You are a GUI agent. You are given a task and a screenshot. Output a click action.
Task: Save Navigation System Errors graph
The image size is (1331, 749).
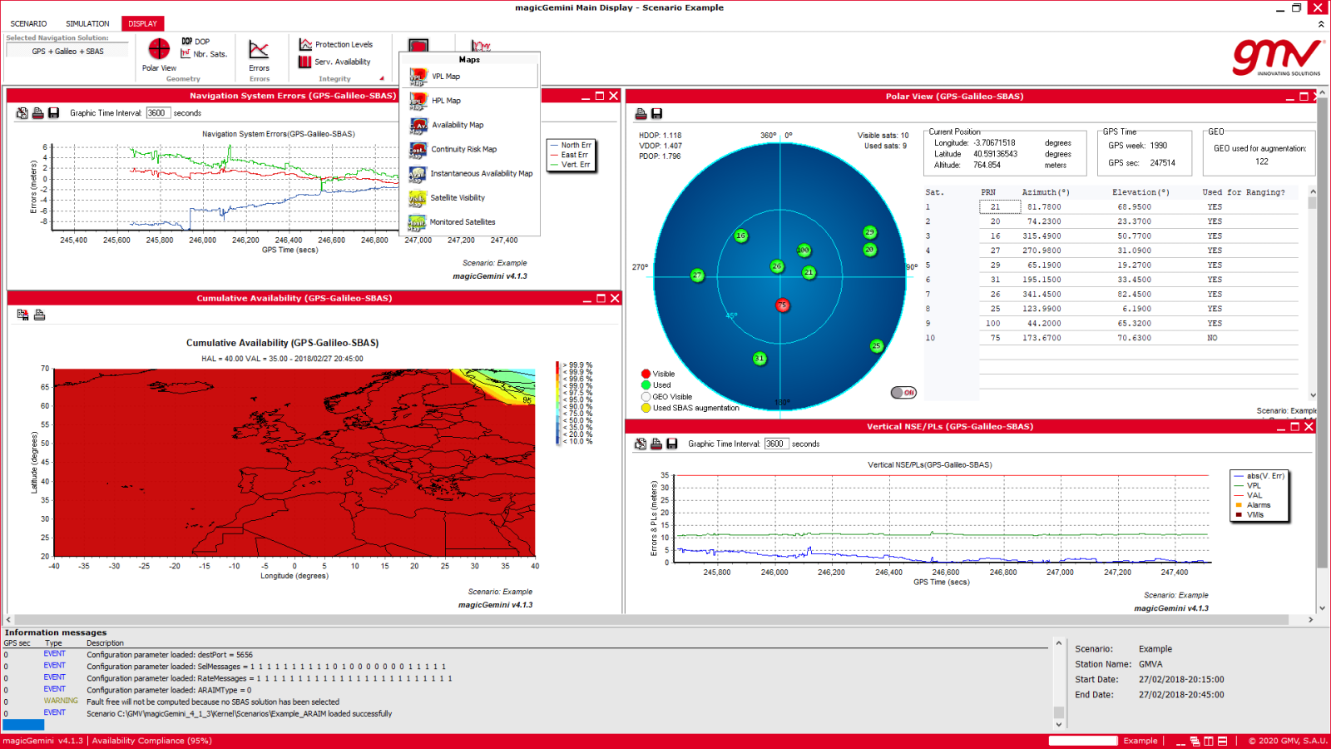coord(53,113)
